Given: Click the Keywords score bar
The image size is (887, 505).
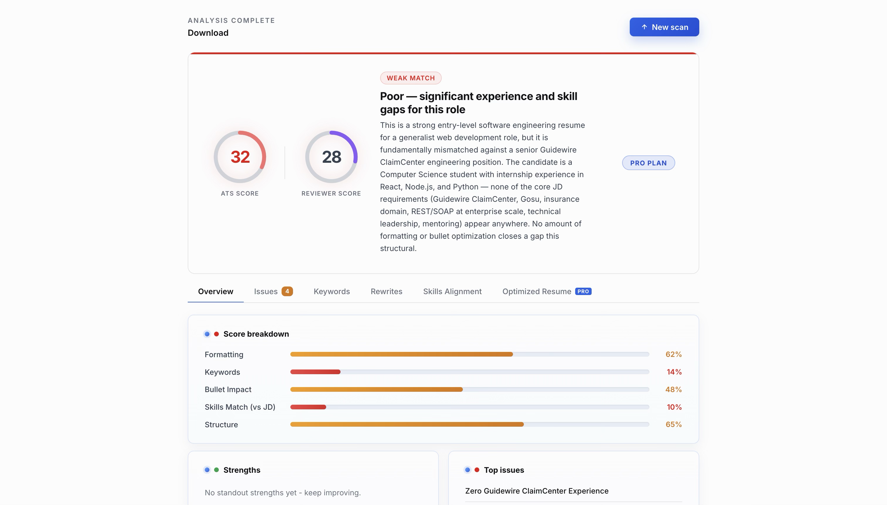Looking at the screenshot, I should tap(469, 372).
